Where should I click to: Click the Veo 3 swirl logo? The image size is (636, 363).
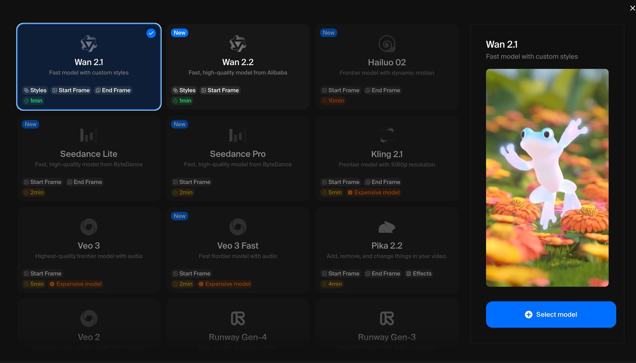(89, 227)
